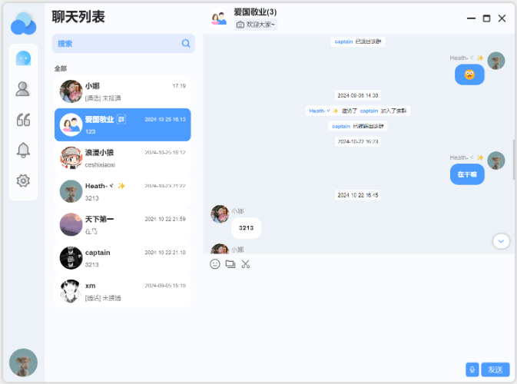517x384 pixels.
Task: Click captain's avatar in chat list
Action: click(71, 258)
